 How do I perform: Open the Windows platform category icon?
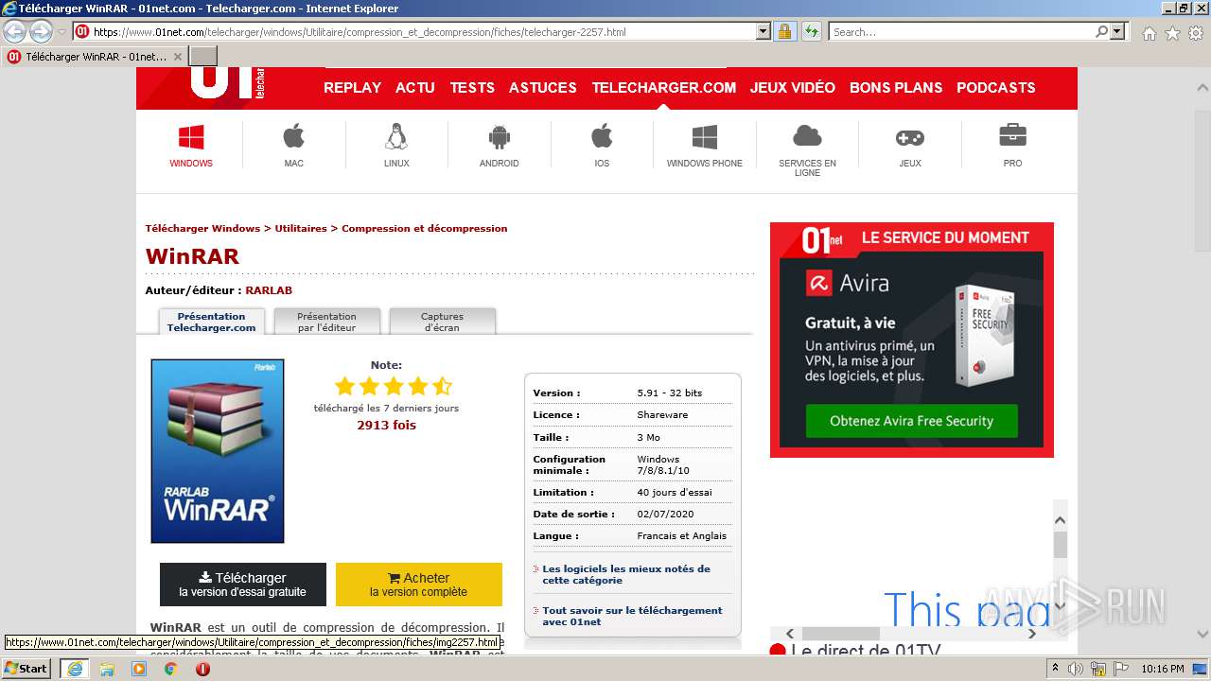coord(191,137)
